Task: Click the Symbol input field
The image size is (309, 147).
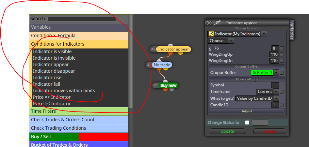Action: coord(275,85)
